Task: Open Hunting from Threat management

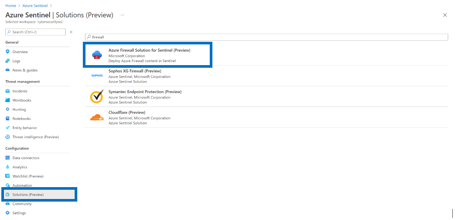Action: [18, 109]
